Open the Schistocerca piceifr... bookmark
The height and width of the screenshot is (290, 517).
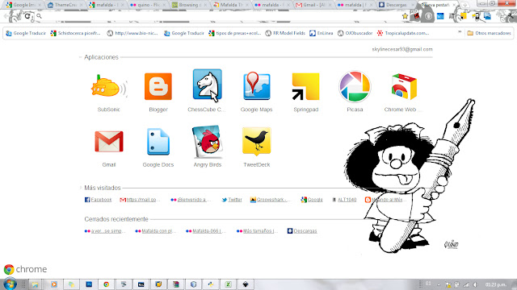coord(75,33)
